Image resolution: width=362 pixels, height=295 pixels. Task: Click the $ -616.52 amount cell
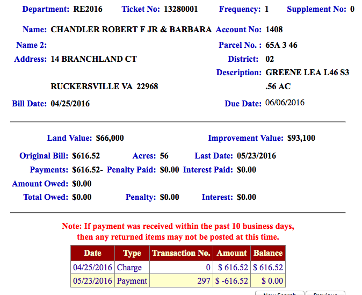tap(231, 281)
